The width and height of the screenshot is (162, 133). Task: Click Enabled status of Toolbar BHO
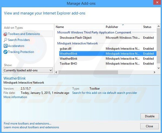148,64
